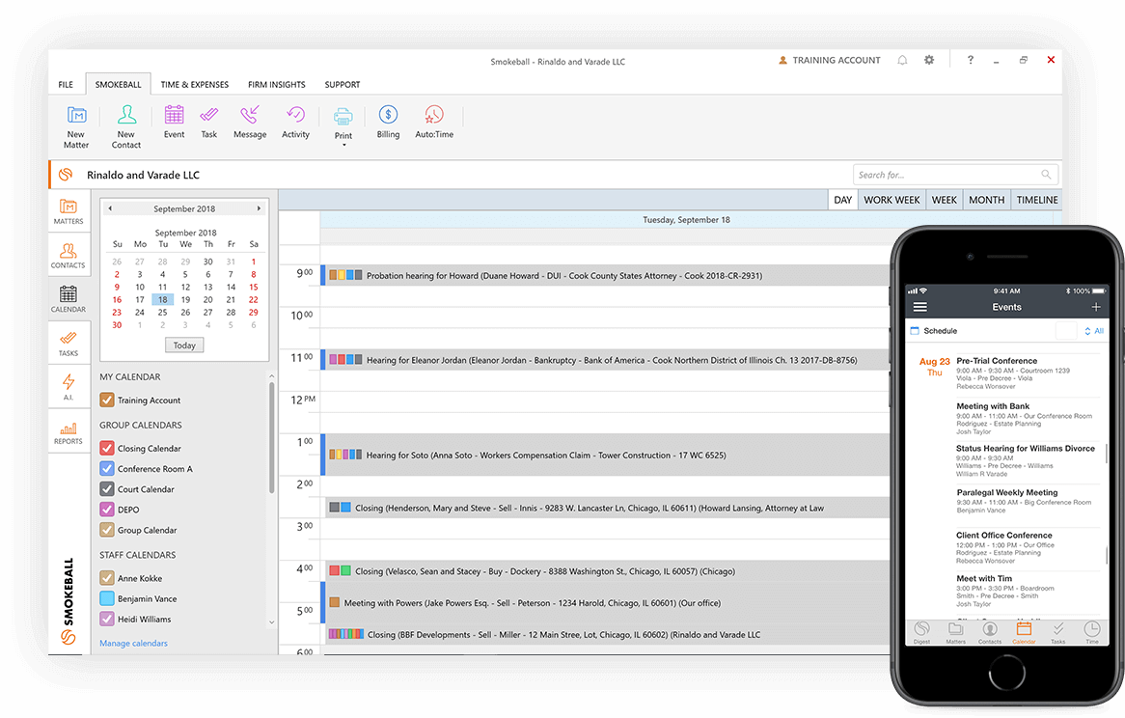This screenshot has height=718, width=1125.
Task: Tap the phone app hamburger menu
Action: (x=919, y=307)
